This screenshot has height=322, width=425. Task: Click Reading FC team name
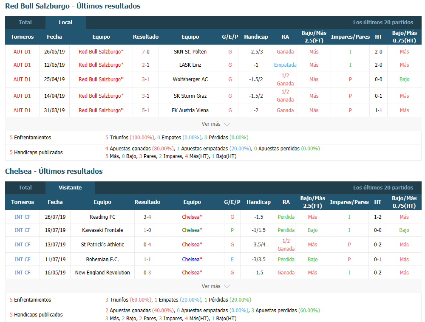point(102,217)
